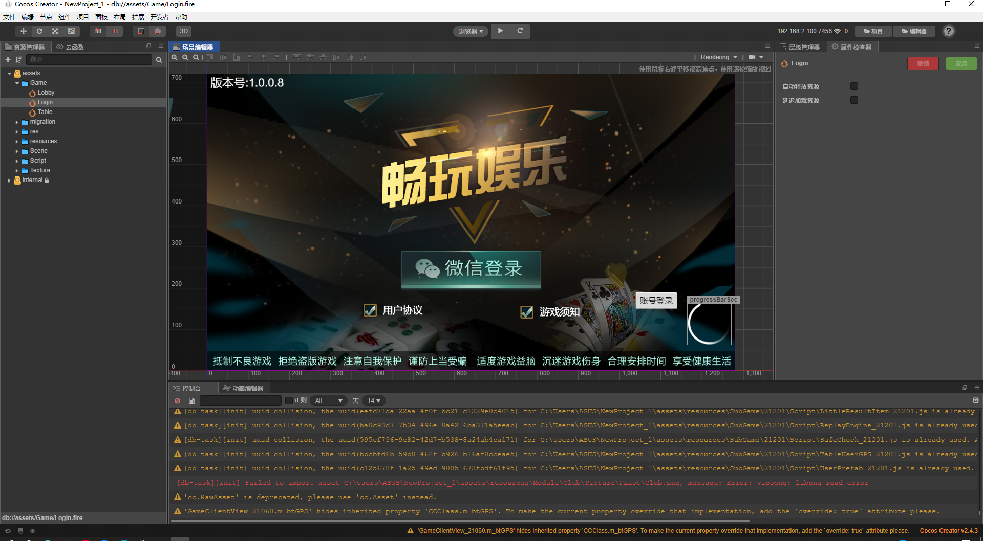This screenshot has height=541, width=983.
Task: Open the Rendering mode dropdown
Action: pos(718,57)
